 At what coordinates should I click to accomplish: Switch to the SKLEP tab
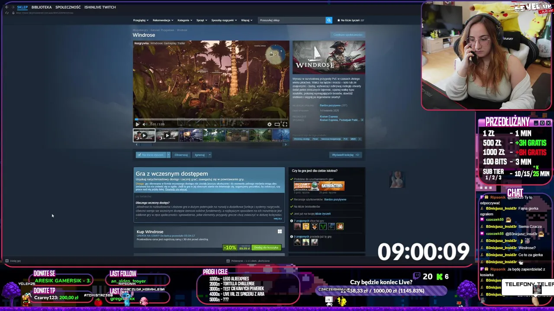(x=22, y=7)
